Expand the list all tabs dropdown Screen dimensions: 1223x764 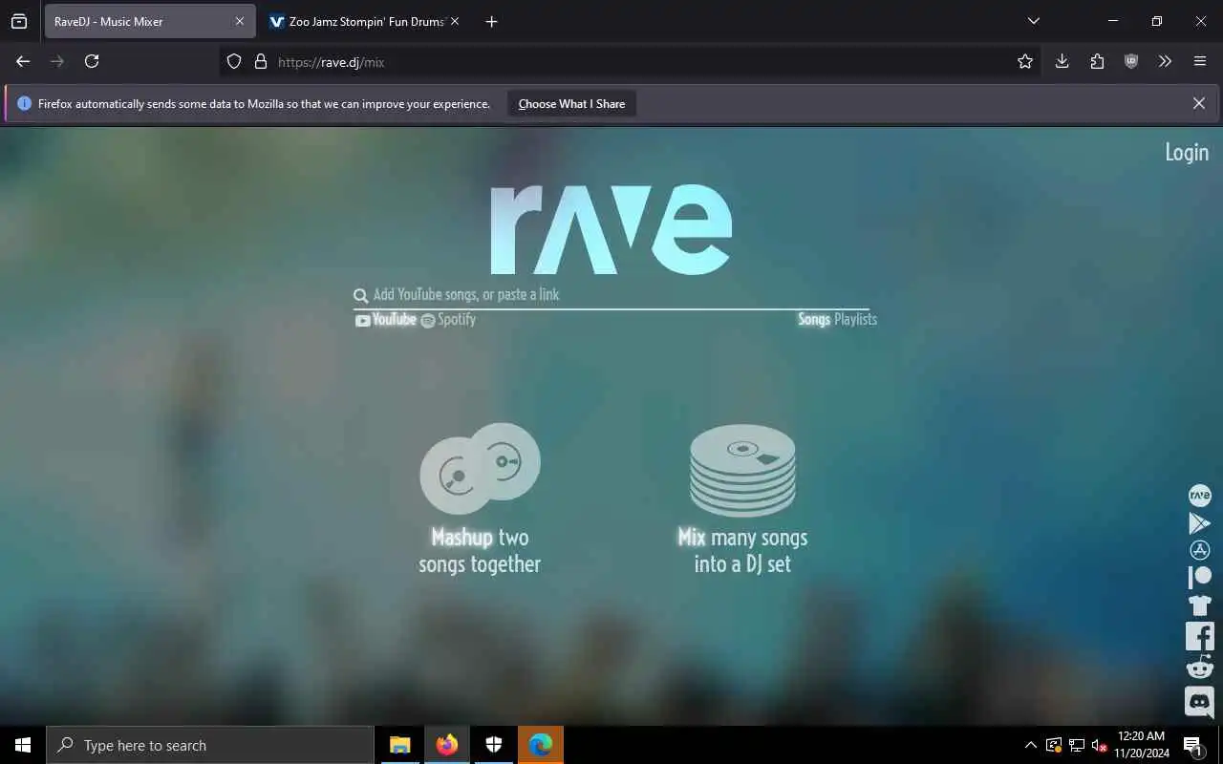click(1033, 21)
